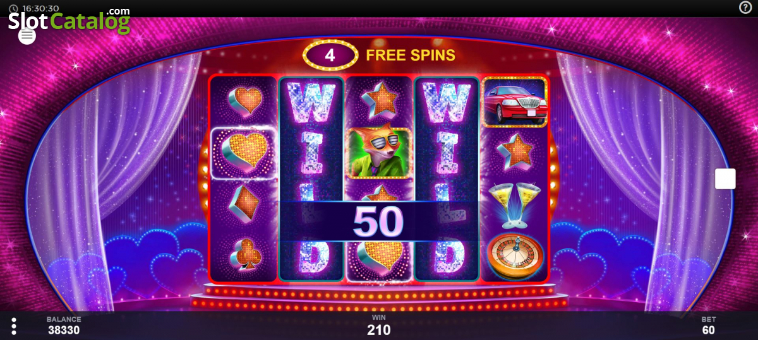Select the red limousine symbol

tap(515, 103)
